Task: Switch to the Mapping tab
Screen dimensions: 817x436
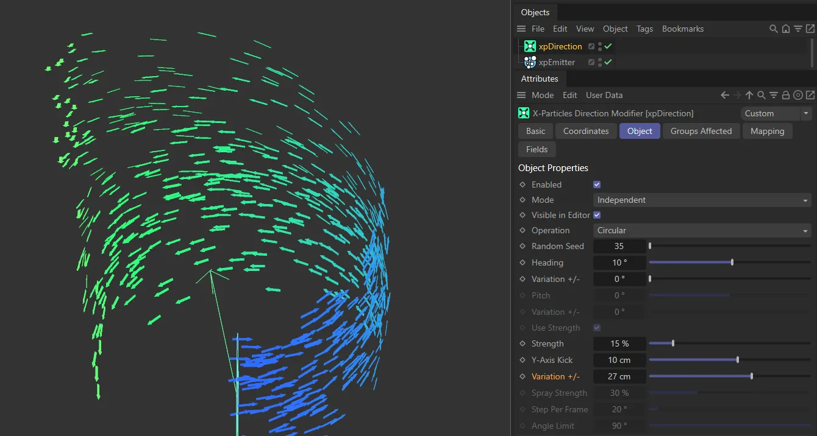Action: (x=767, y=131)
